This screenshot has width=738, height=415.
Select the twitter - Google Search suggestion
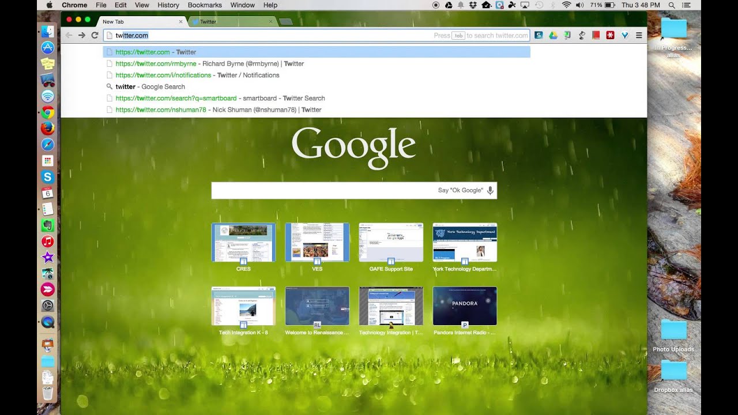point(317,86)
